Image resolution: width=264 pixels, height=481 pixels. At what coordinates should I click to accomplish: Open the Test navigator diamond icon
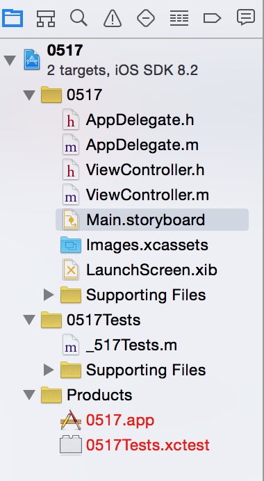146,18
